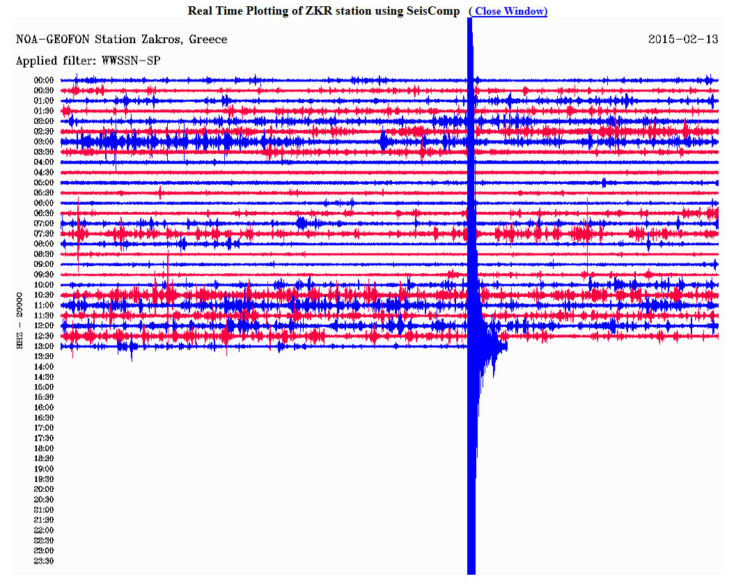Select the 13:00 time label
This screenshot has height=588, width=743.
(44, 346)
